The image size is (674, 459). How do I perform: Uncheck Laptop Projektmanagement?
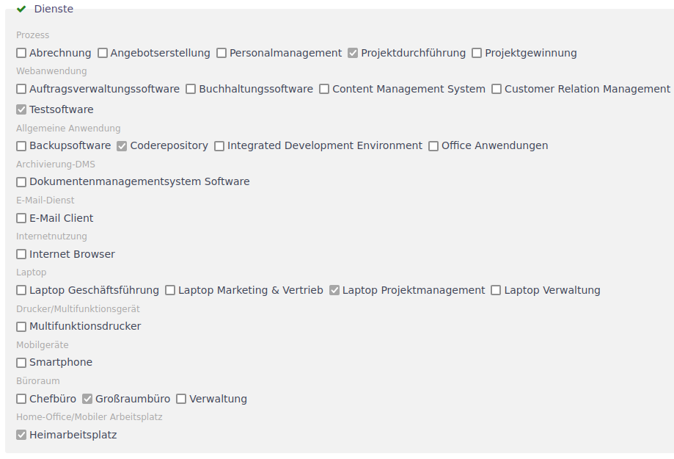334,290
